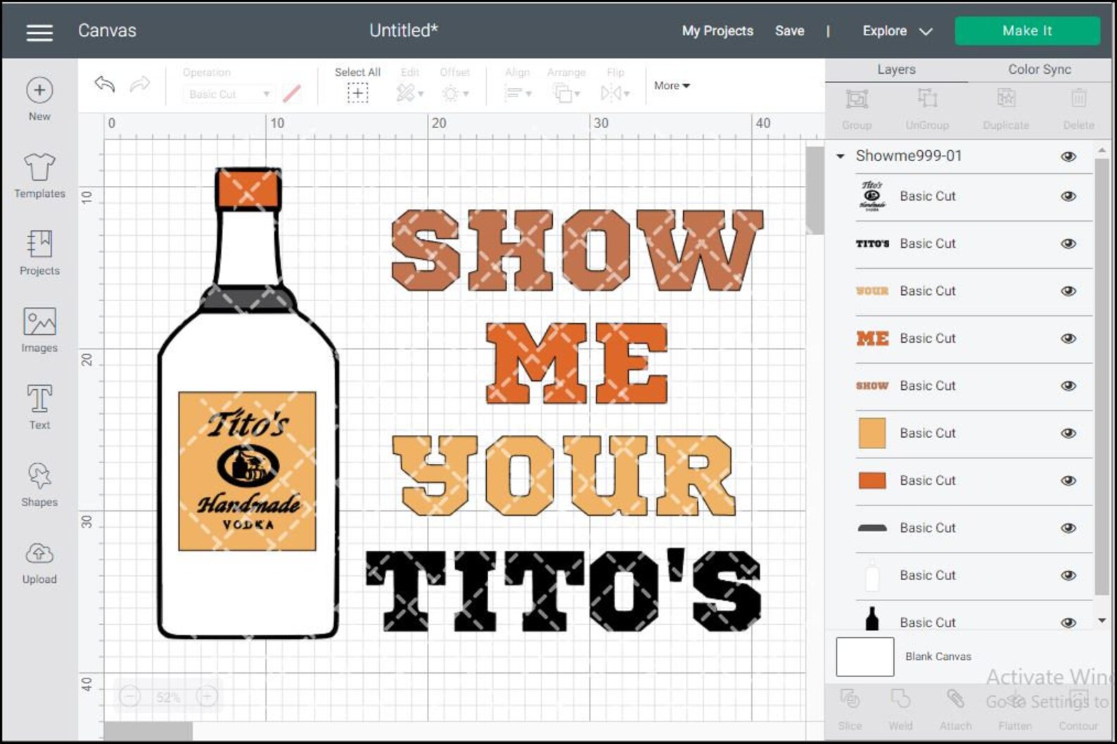This screenshot has height=744, width=1117.
Task: Select the black bottle layer thumbnail
Action: point(872,619)
